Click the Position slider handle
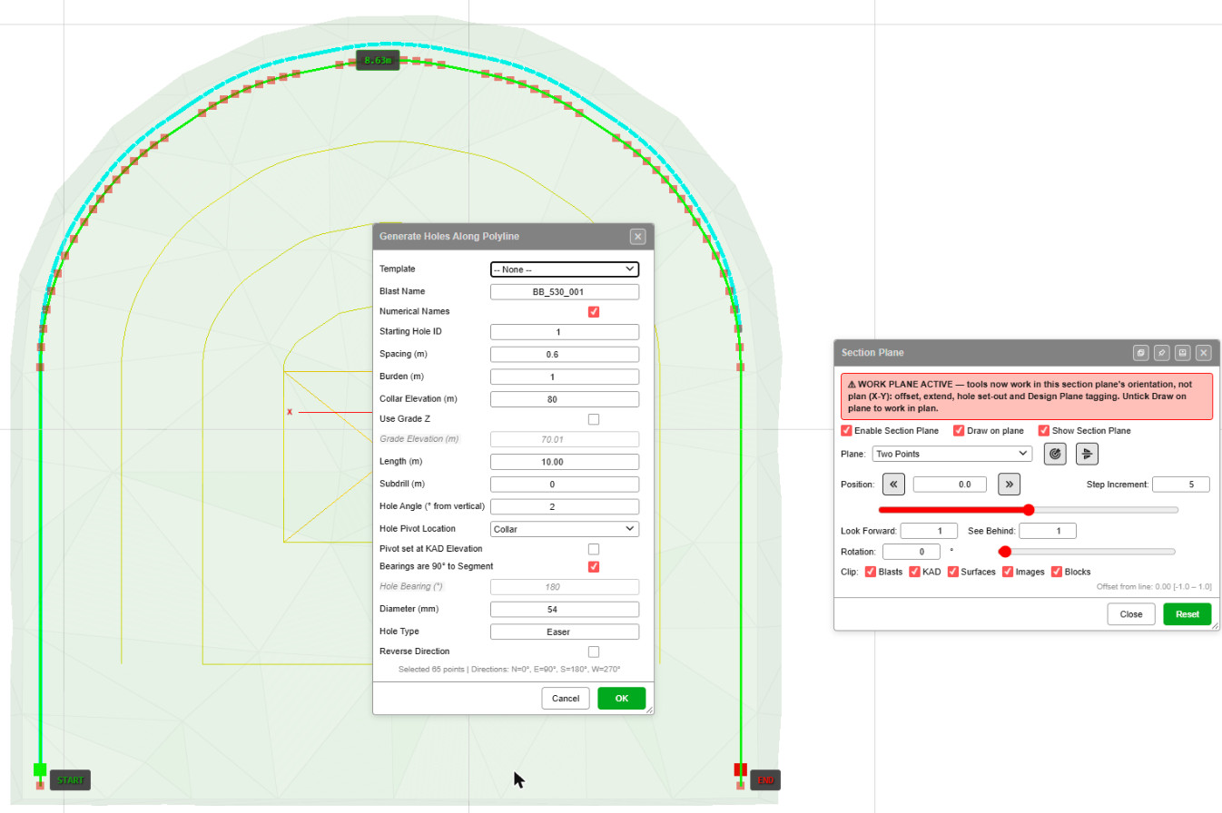Screen dimensions: 1222x813 1029,510
